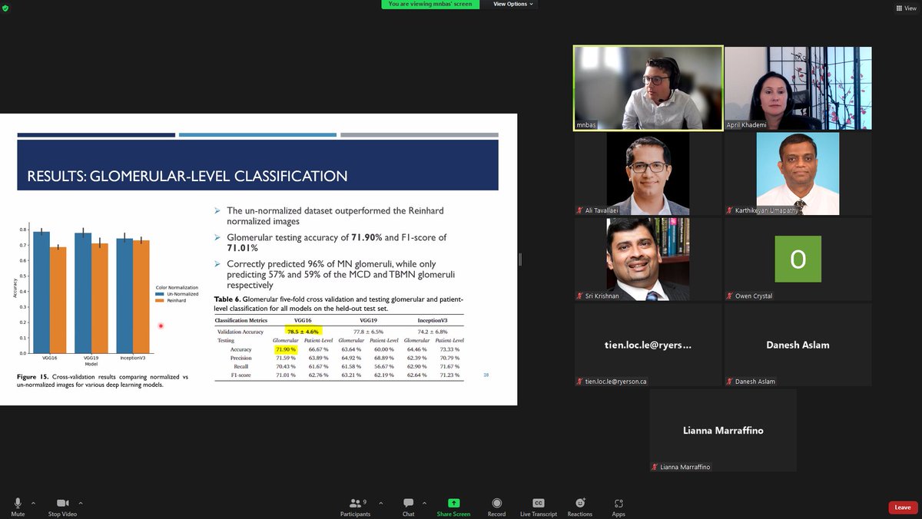Open the View Options menu
The width and height of the screenshot is (922, 519).
coord(512,4)
